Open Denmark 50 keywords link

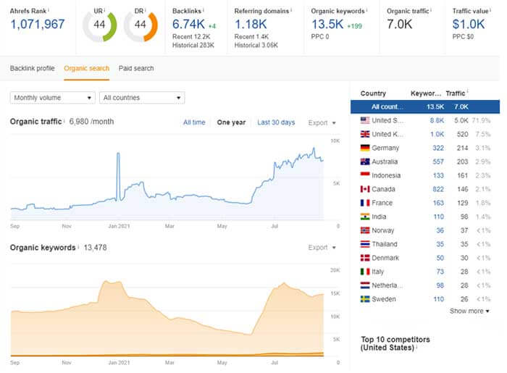tap(440, 258)
